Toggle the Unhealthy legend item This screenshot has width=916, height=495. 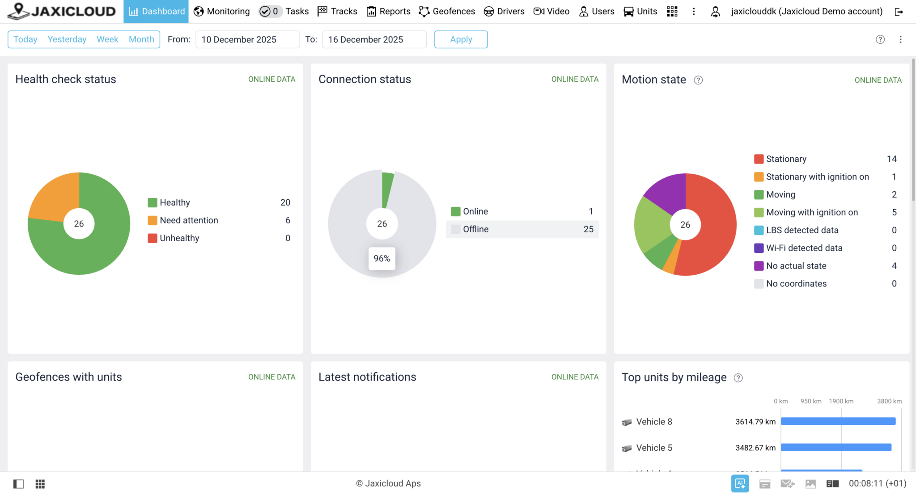point(219,238)
